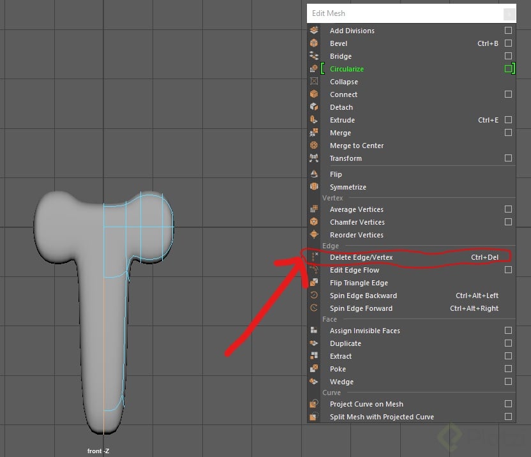Click the Assign Invisible Faces icon
Viewport: 531px width, 457px height.
click(x=314, y=330)
